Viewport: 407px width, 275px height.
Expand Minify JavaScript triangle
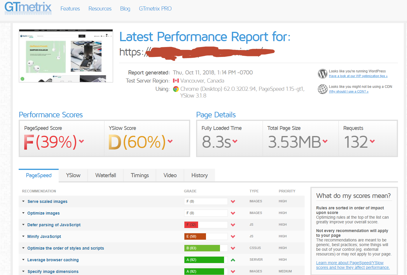coord(23,236)
